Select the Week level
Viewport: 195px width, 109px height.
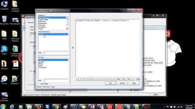click(x=53, y=66)
